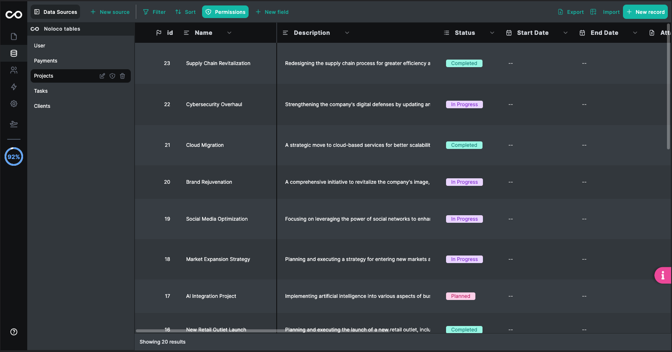This screenshot has width=672, height=352.
Task: Open the Pages icon in sidebar
Action: [14, 37]
